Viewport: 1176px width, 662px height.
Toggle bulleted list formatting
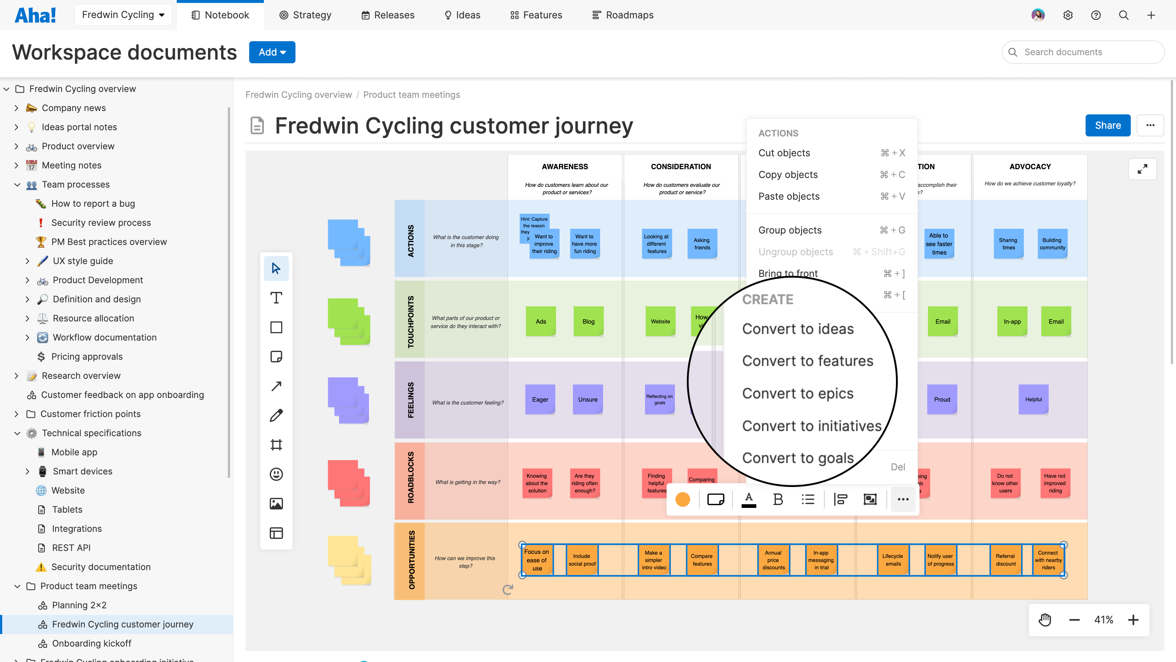click(x=808, y=499)
